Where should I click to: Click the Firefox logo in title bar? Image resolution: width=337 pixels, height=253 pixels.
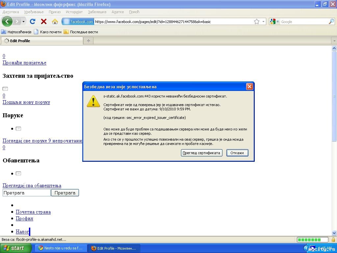tap(3, 4)
